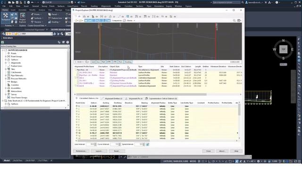This screenshot has width=302, height=170.
Task: Apply interval settings icon beside Spiral interval
Action: coord(148,144)
